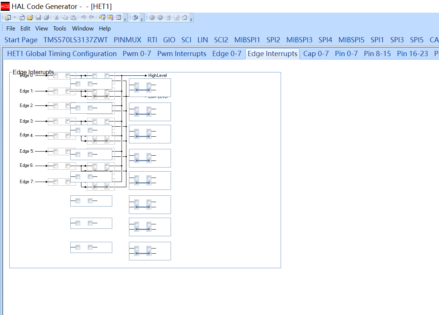Click the New Project toolbar icon
The width and height of the screenshot is (439, 315).
(8, 17)
